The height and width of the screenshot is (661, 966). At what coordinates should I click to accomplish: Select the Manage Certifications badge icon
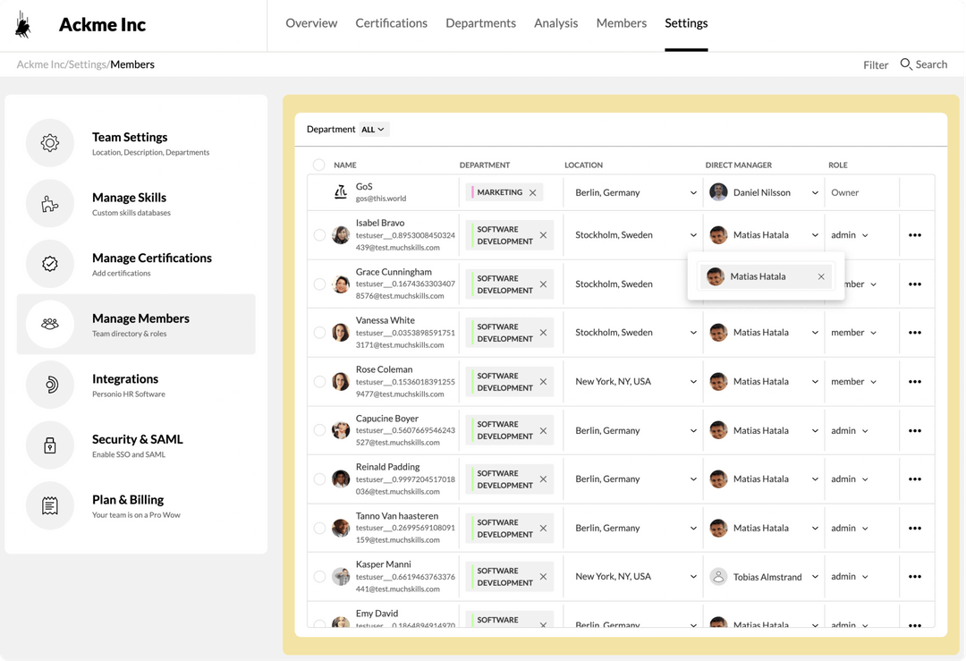(50, 264)
